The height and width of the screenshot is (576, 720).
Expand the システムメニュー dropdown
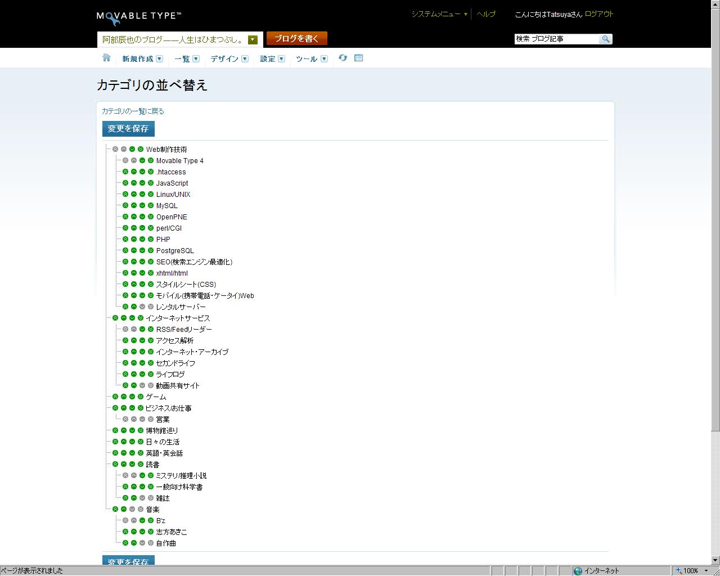[439, 14]
